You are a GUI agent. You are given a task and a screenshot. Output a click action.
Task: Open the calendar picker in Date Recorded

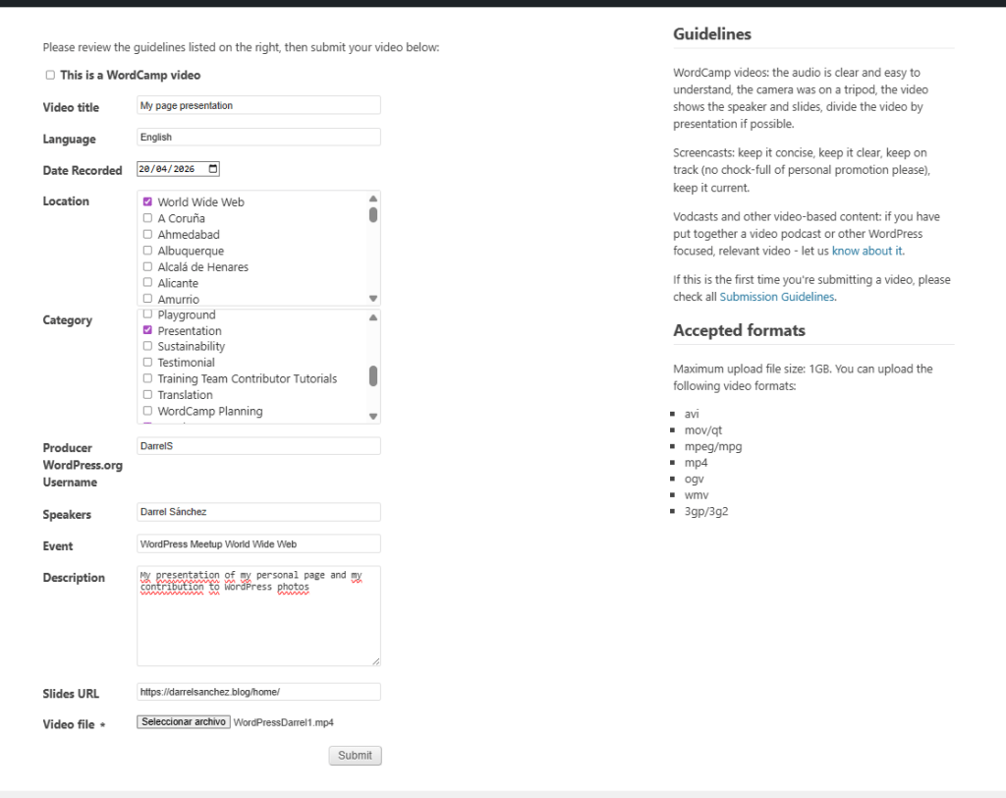pyautogui.click(x=213, y=169)
